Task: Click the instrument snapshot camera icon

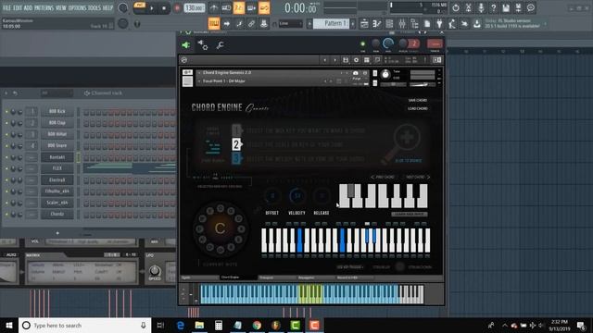Action: click(x=355, y=73)
